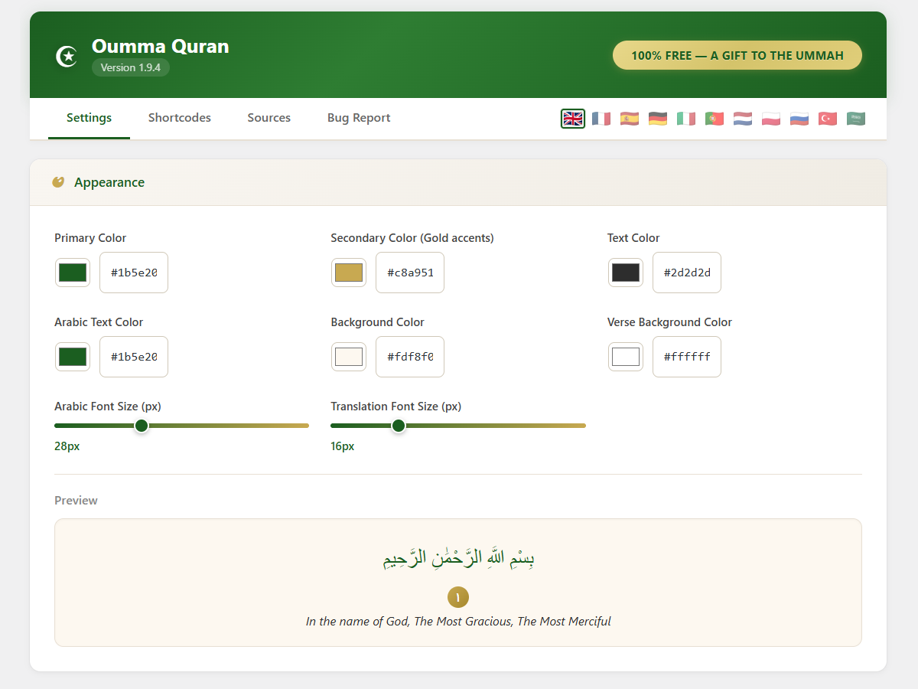Click the crescent and star logo

pyautogui.click(x=67, y=56)
